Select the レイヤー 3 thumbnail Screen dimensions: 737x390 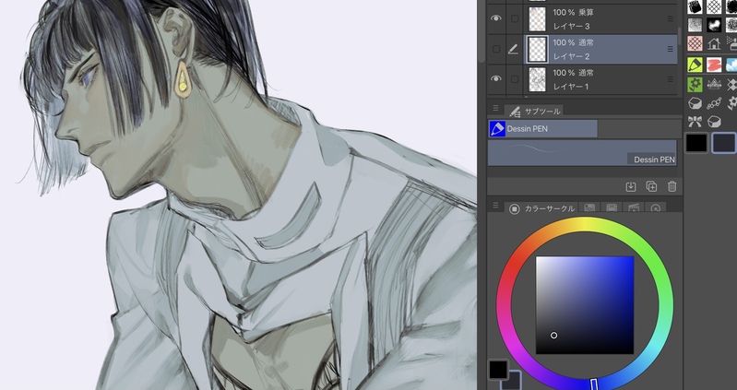pos(537,19)
